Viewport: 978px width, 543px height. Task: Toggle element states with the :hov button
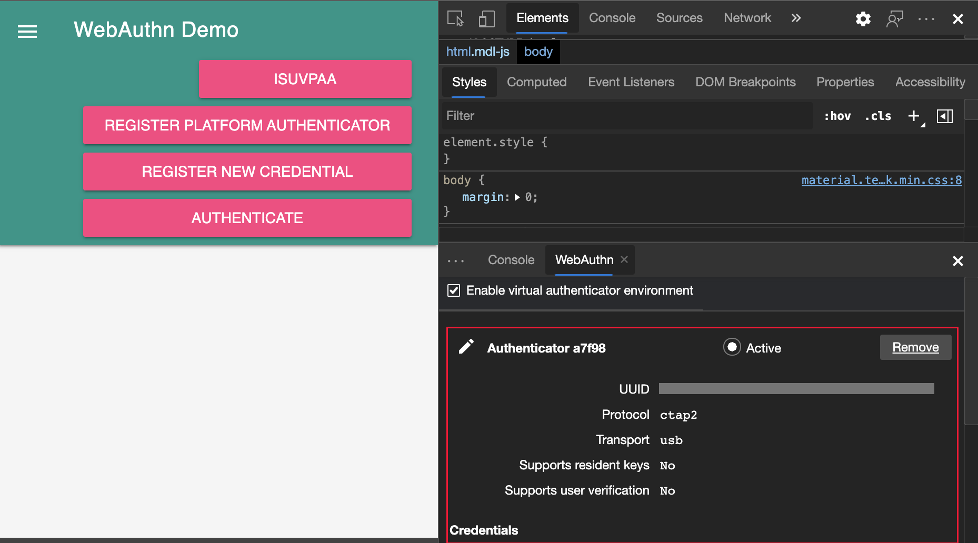(837, 116)
